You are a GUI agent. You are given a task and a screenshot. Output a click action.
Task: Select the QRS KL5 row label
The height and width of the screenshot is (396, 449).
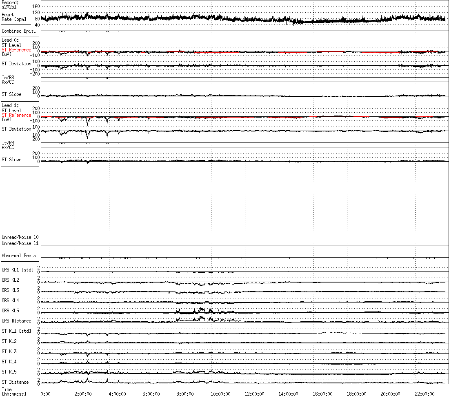click(x=10, y=311)
